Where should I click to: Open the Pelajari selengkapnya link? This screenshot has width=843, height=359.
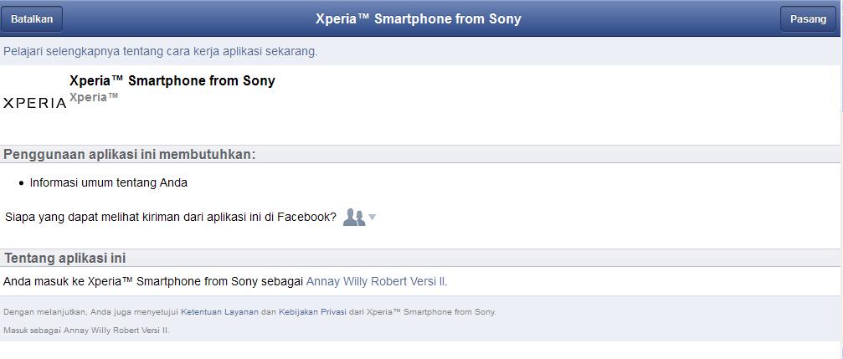pyautogui.click(x=160, y=51)
